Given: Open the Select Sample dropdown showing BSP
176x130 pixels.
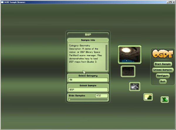Looking at the screenshot, I should tap(88, 90).
